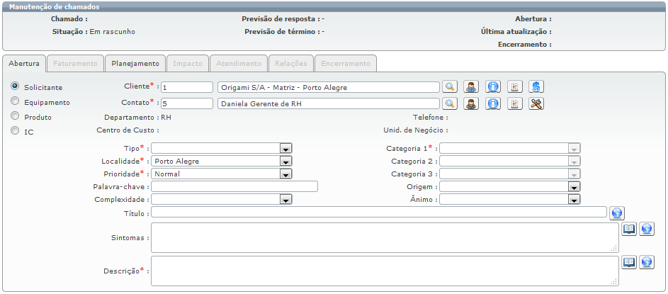Screen dimensions: 668x294
Task: Choose the IC radio option
Action: (x=15, y=131)
